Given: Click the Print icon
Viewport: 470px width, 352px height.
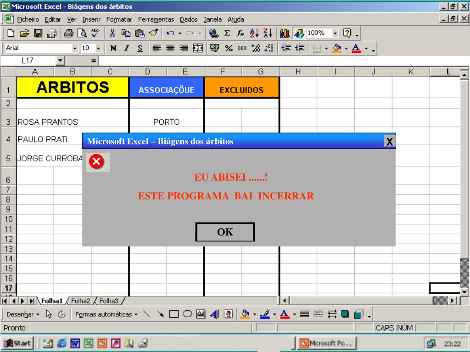Looking at the screenshot, I should coord(68,33).
